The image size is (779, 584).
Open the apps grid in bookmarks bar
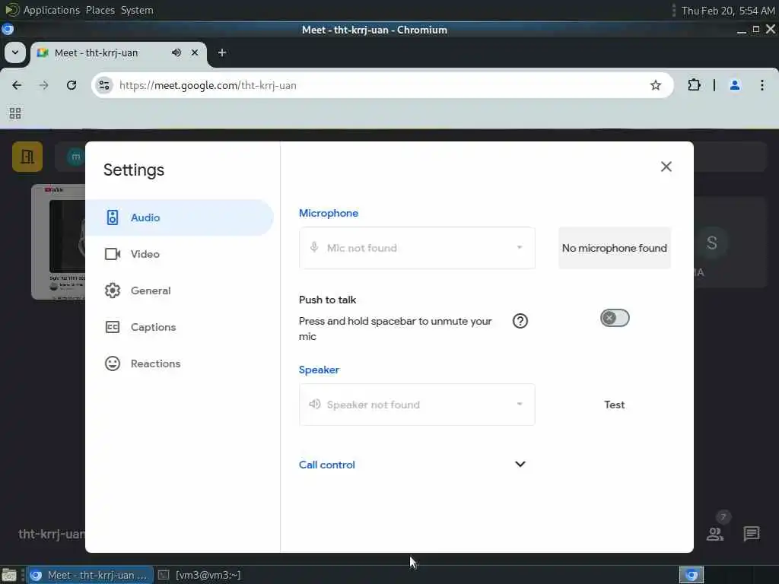pyautogui.click(x=15, y=113)
